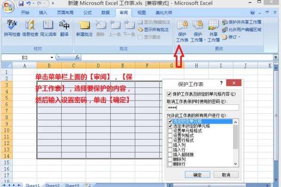
Task: Enable format cells (设置单元格格式) checkbox
Action: click(x=170, y=131)
